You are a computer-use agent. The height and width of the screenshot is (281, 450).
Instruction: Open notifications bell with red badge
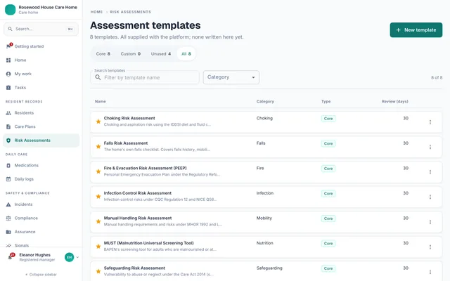pyautogui.click(x=11, y=256)
